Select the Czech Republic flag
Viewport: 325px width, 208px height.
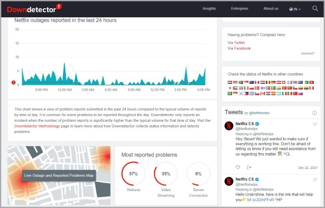coord(257,93)
